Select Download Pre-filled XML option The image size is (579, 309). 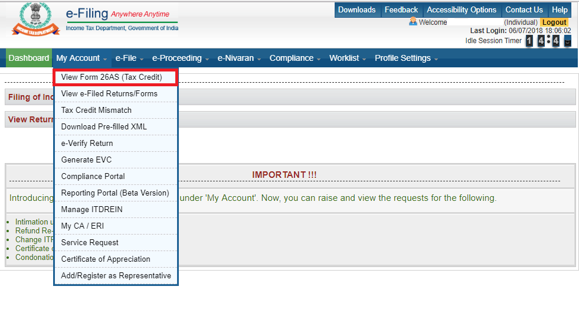click(x=104, y=126)
